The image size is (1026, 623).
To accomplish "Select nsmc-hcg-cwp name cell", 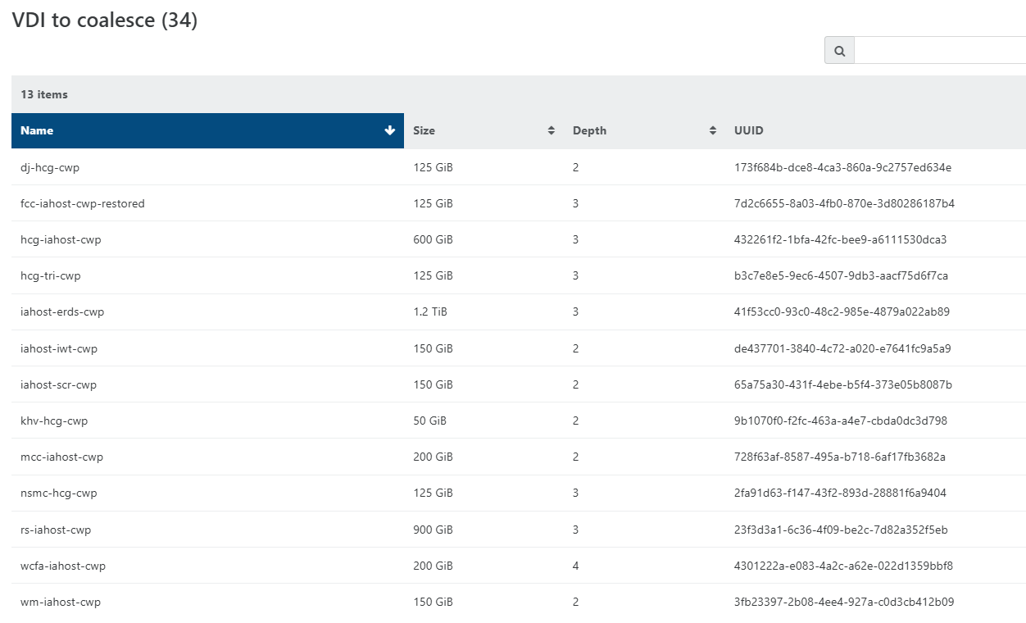I will pos(59,493).
